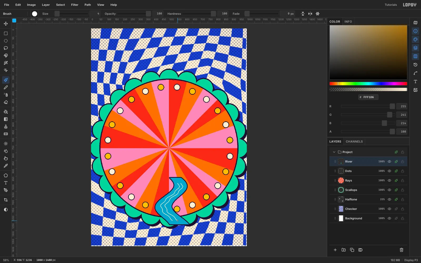Click the hex color input field
The height and width of the screenshot is (263, 421).
(368, 97)
